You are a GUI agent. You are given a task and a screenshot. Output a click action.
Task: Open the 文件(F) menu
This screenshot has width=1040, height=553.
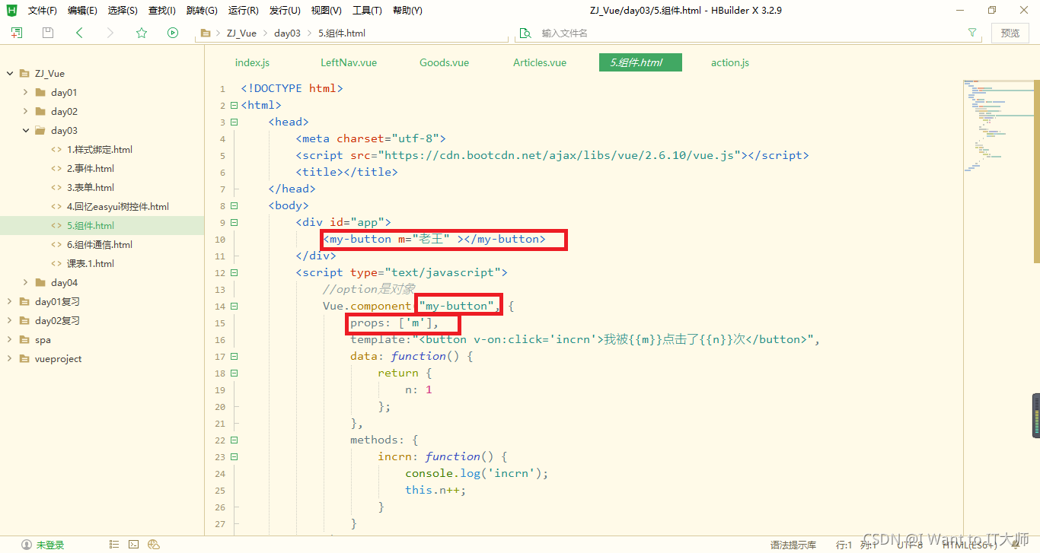pos(43,11)
